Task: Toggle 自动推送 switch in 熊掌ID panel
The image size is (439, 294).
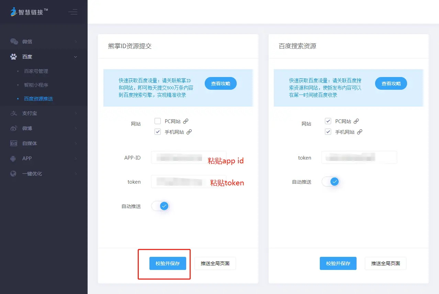Action: pyautogui.click(x=160, y=206)
